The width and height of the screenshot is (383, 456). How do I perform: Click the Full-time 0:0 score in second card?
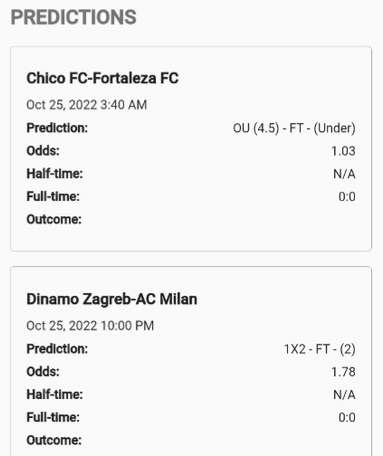tap(347, 417)
